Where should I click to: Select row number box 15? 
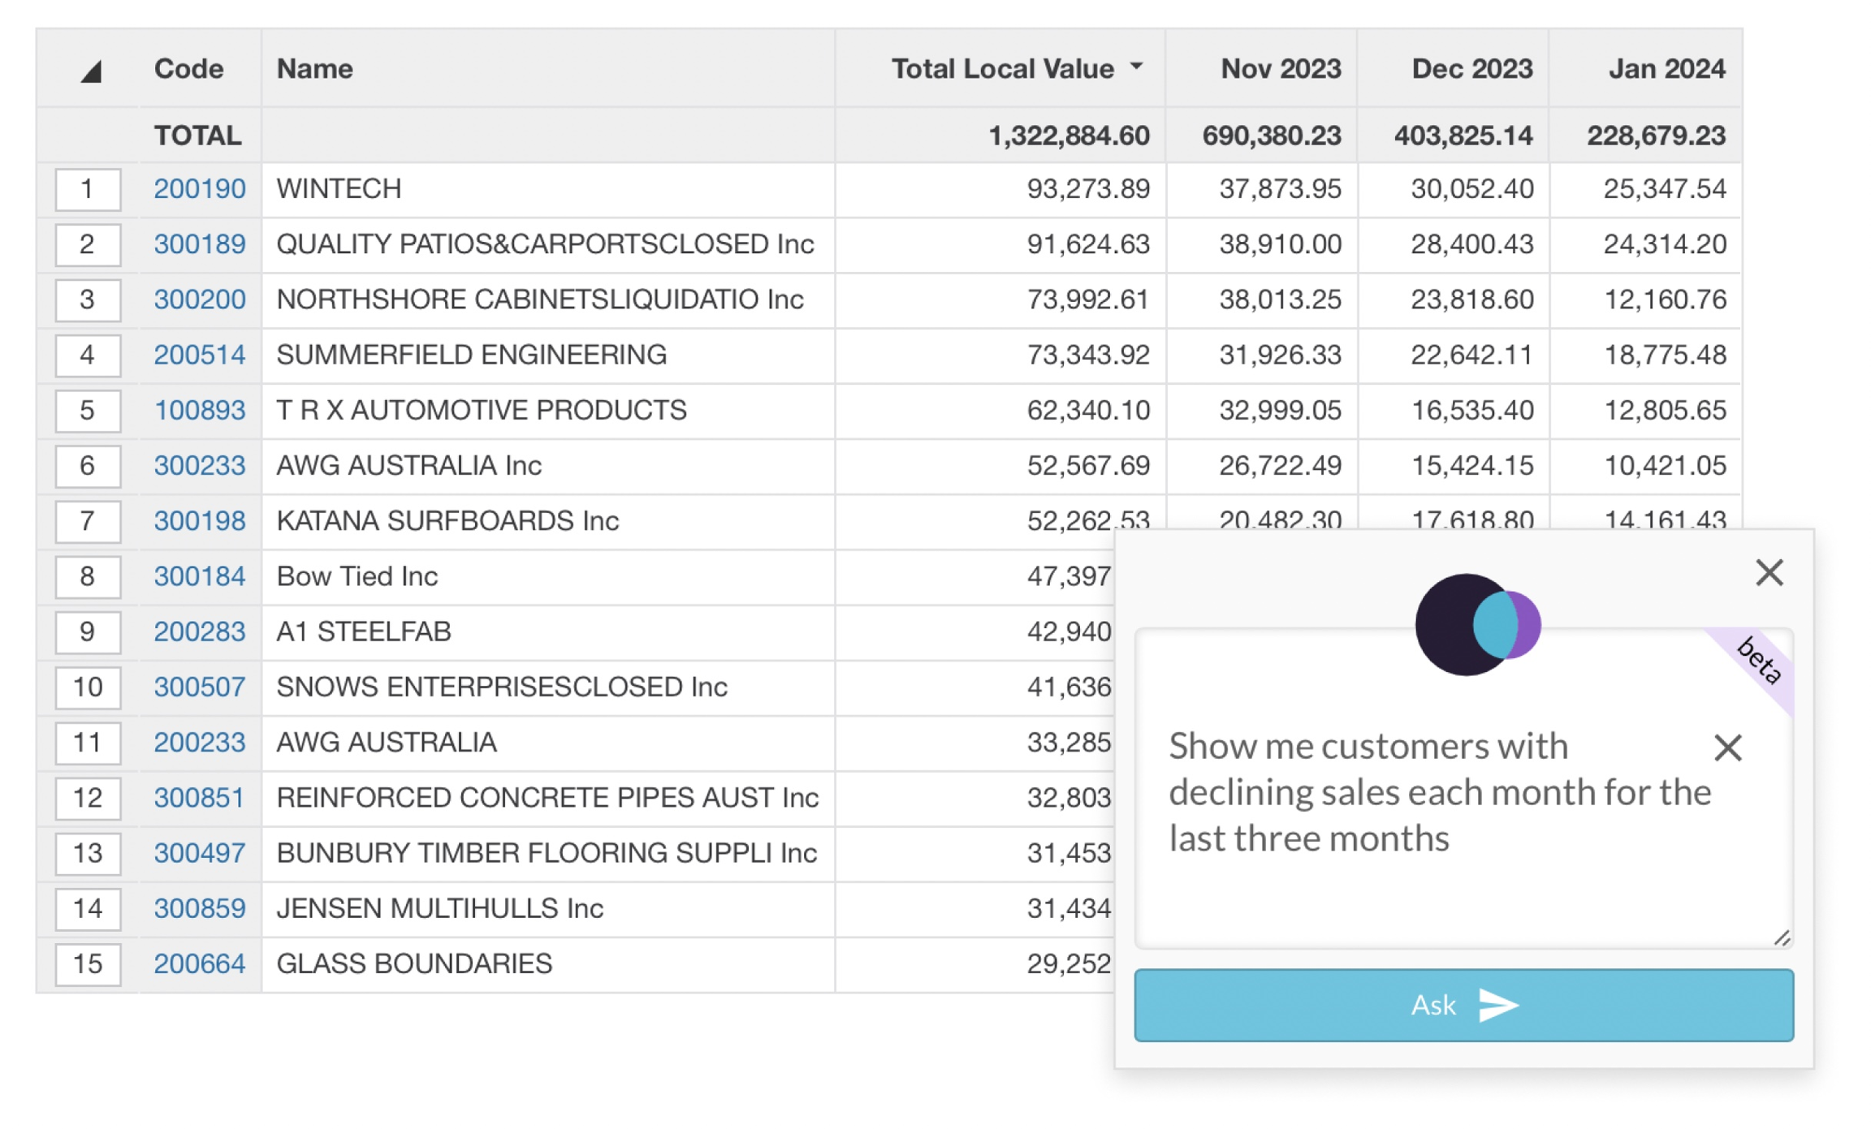point(88,963)
